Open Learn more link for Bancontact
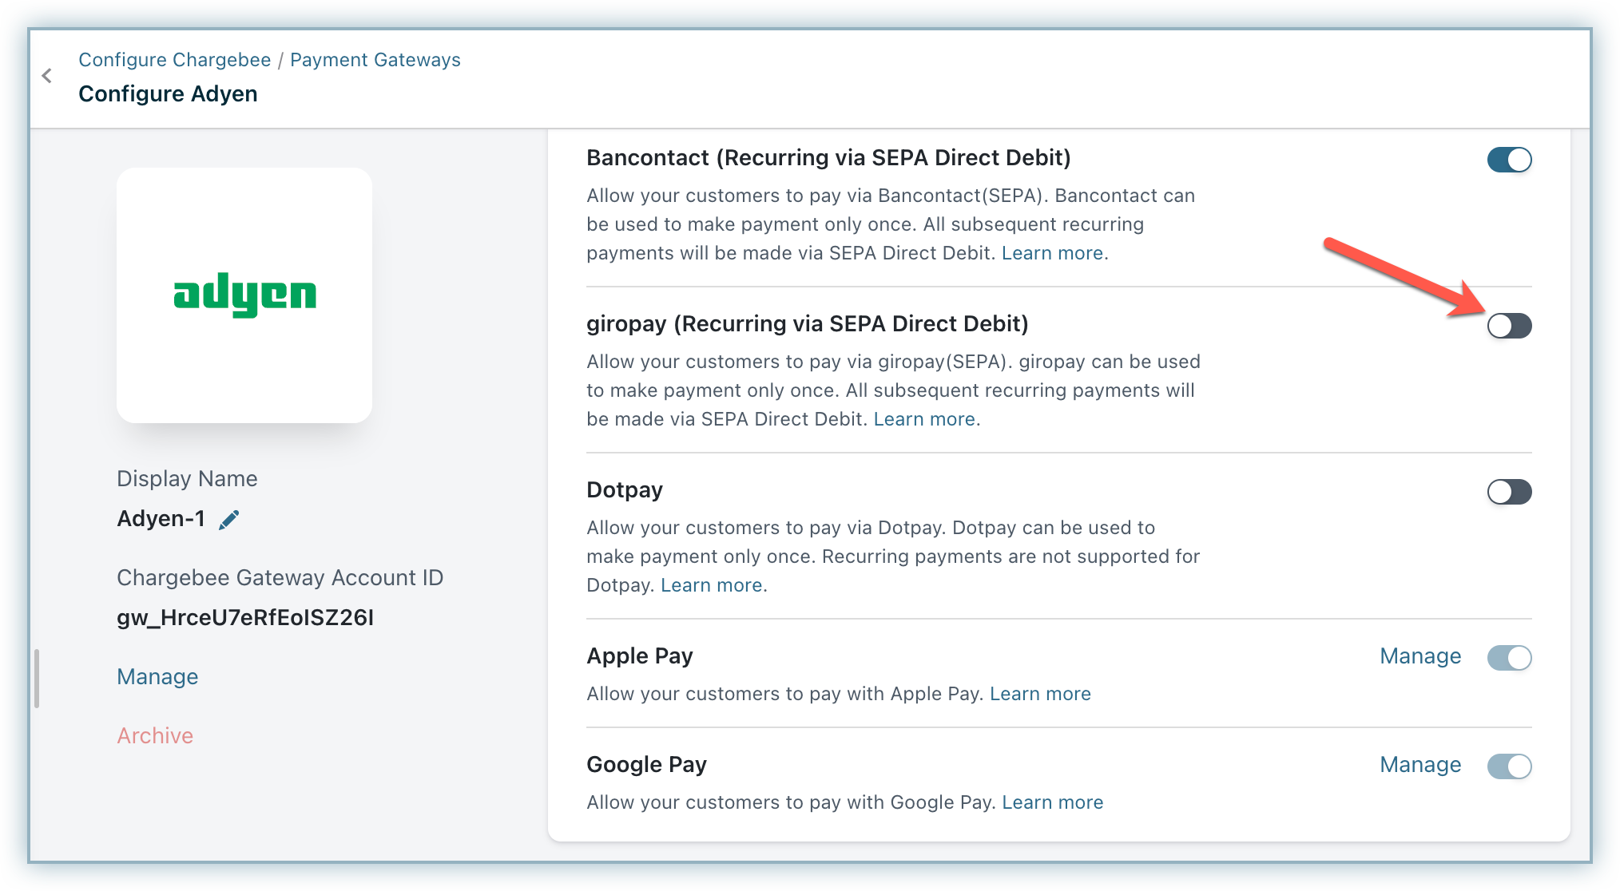The width and height of the screenshot is (1620, 891). pos(1052,253)
